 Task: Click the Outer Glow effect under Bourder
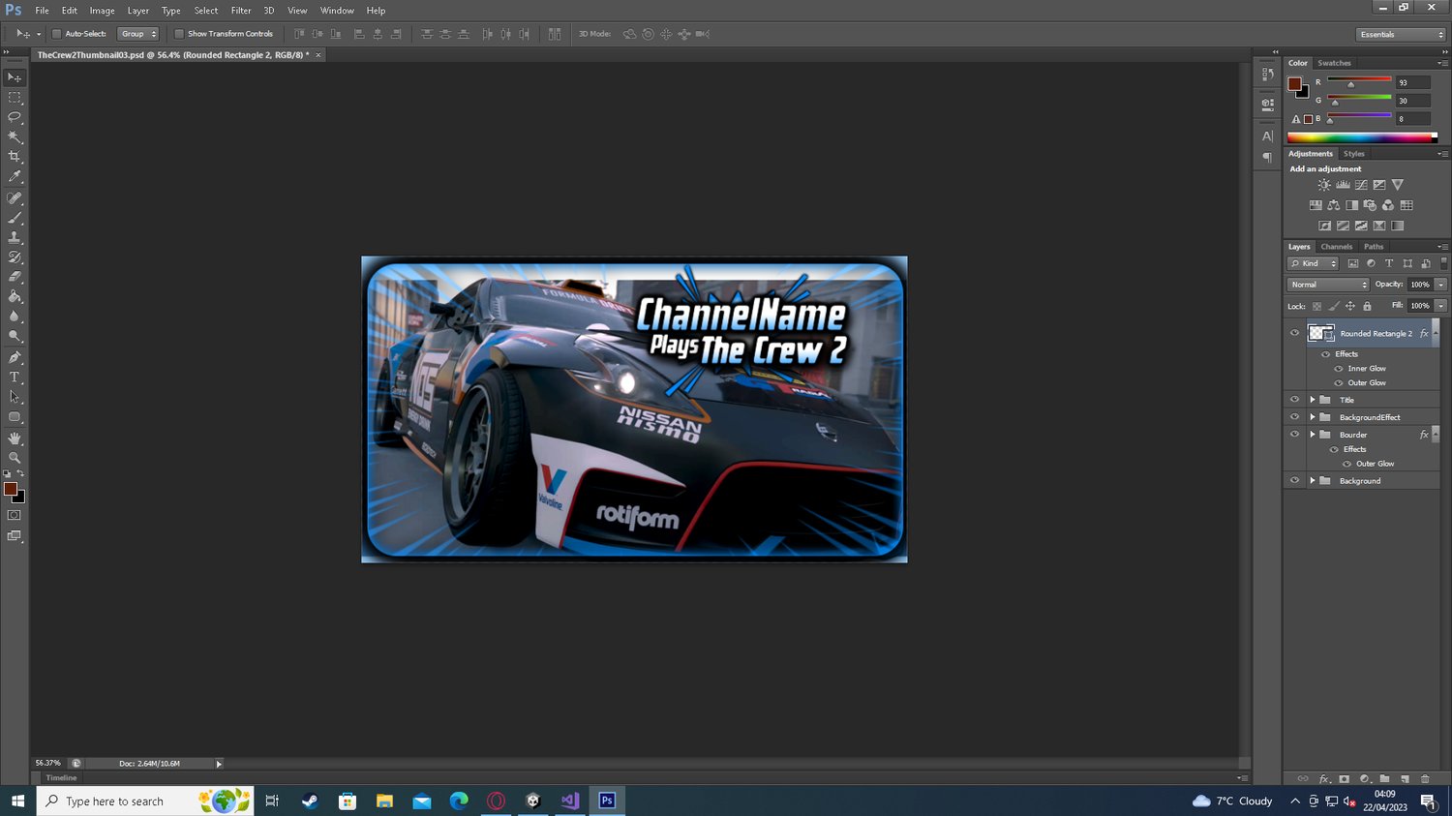[1375, 464]
